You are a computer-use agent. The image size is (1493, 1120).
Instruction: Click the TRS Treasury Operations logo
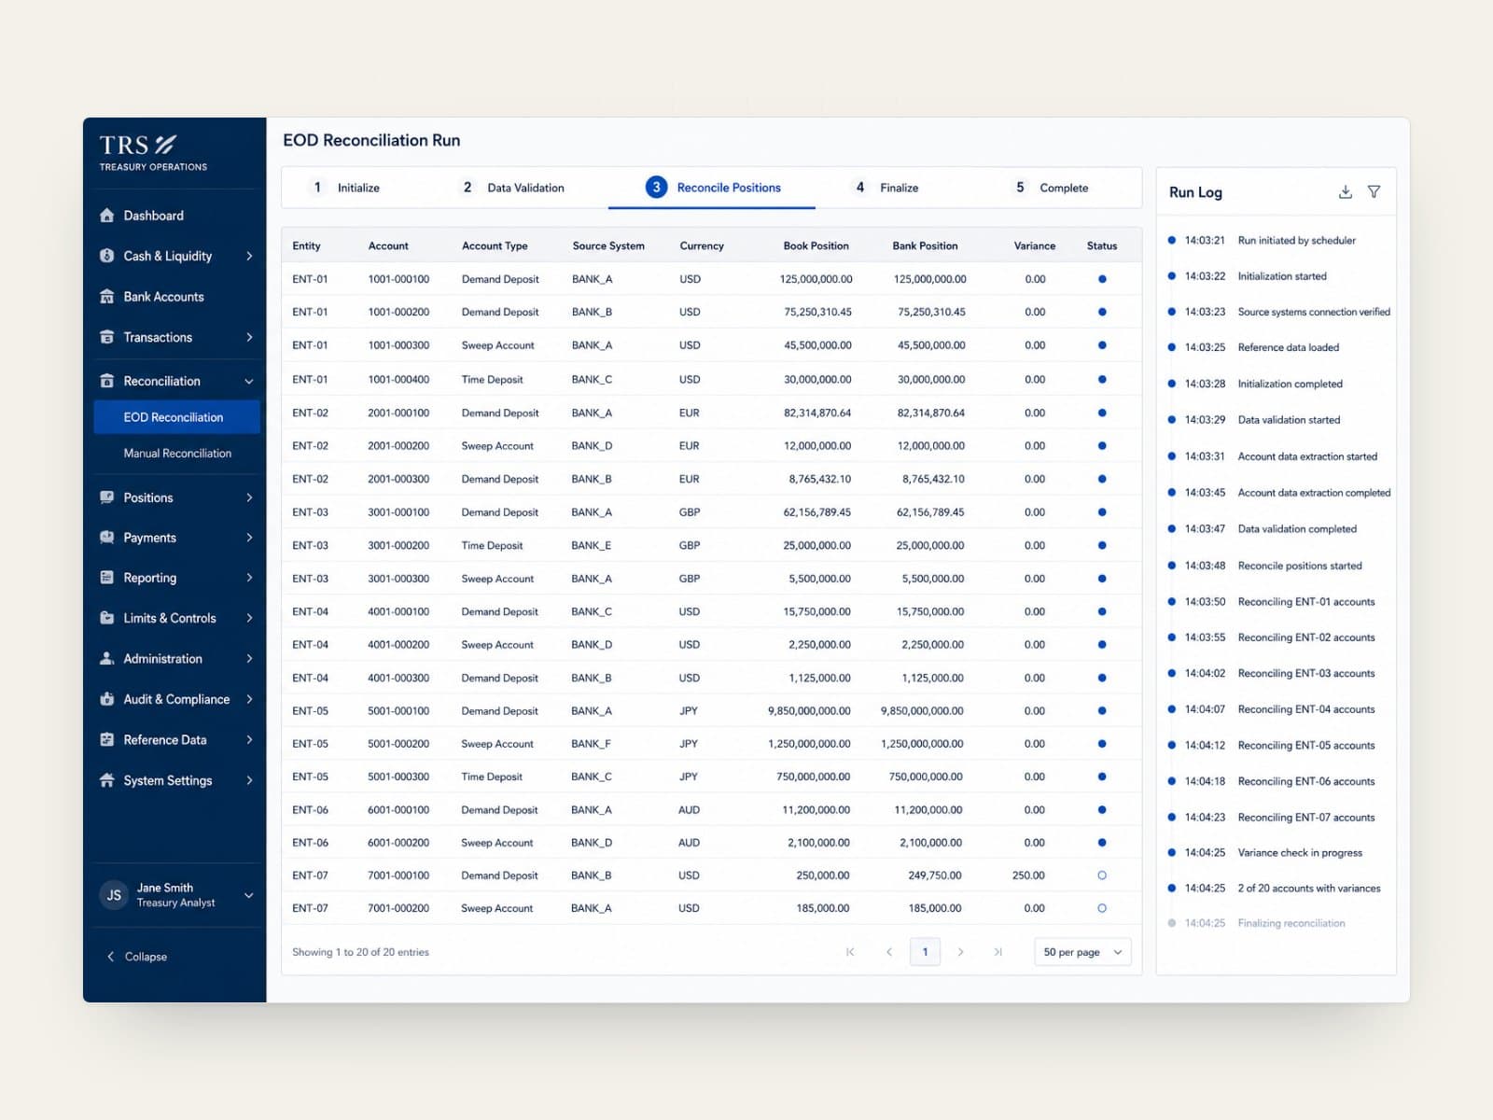[153, 153]
